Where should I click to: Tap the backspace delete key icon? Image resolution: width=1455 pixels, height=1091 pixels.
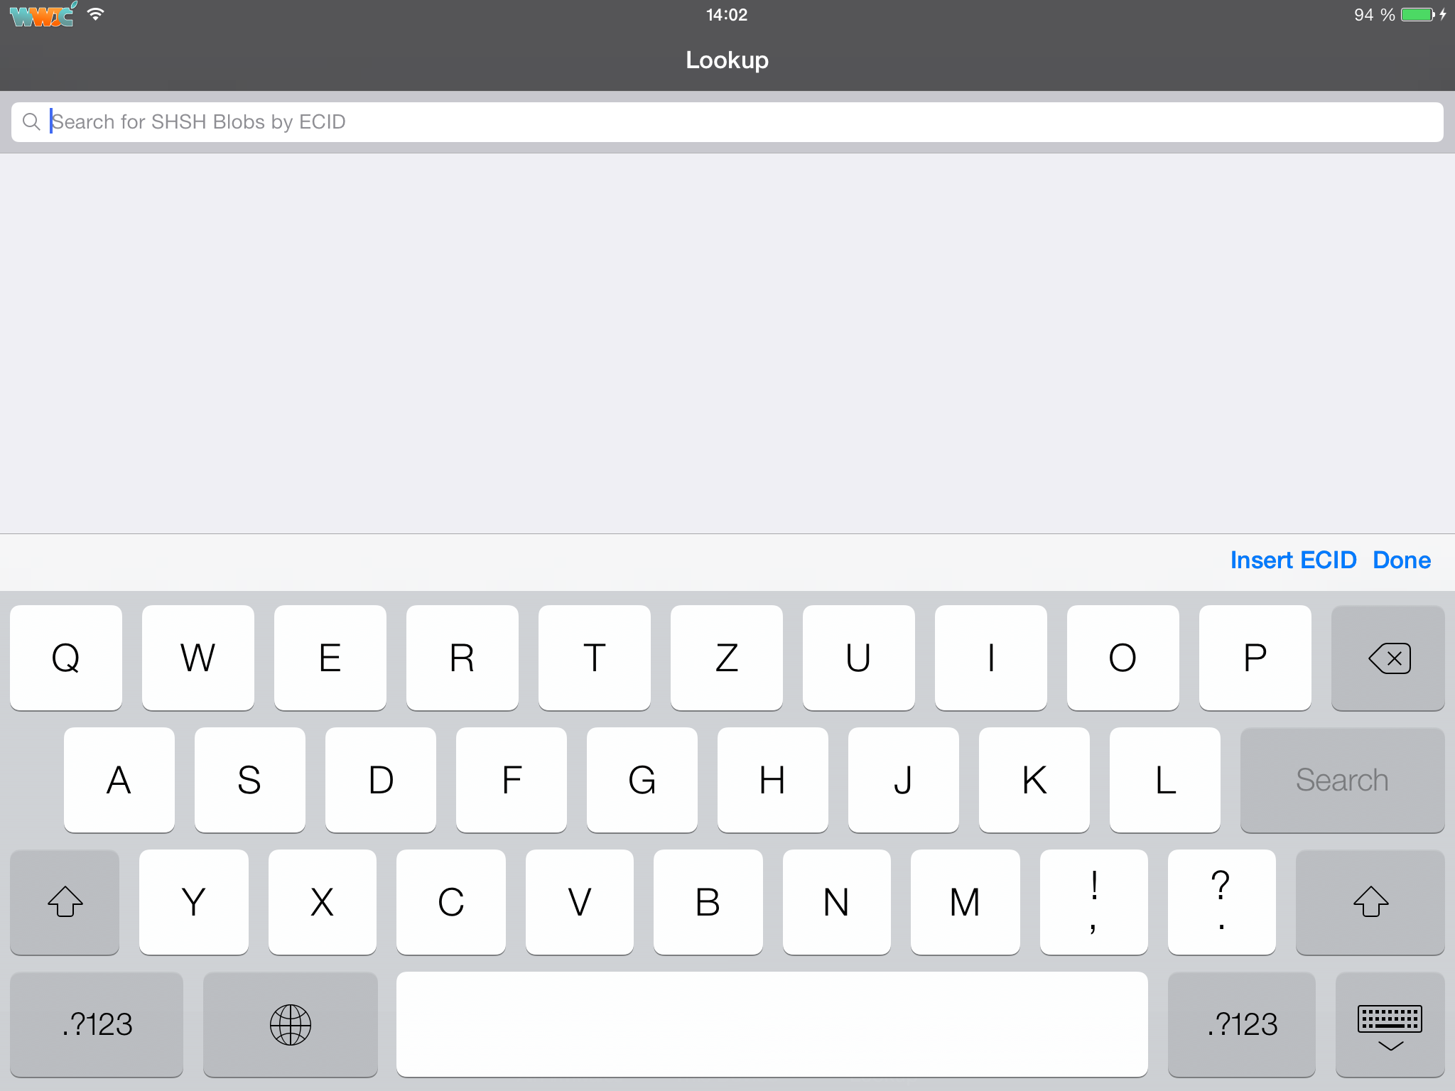(x=1388, y=658)
